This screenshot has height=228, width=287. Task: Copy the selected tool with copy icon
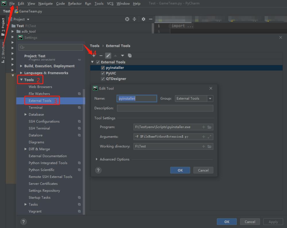tap(130, 56)
